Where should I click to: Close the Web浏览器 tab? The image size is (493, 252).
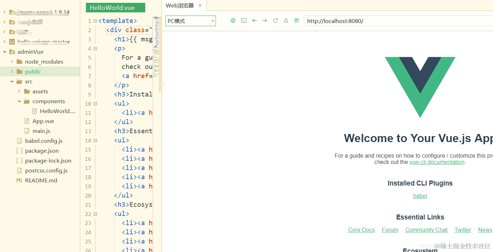[x=200, y=6]
